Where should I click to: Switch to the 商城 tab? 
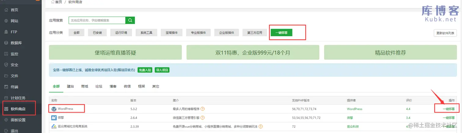pos(85,86)
